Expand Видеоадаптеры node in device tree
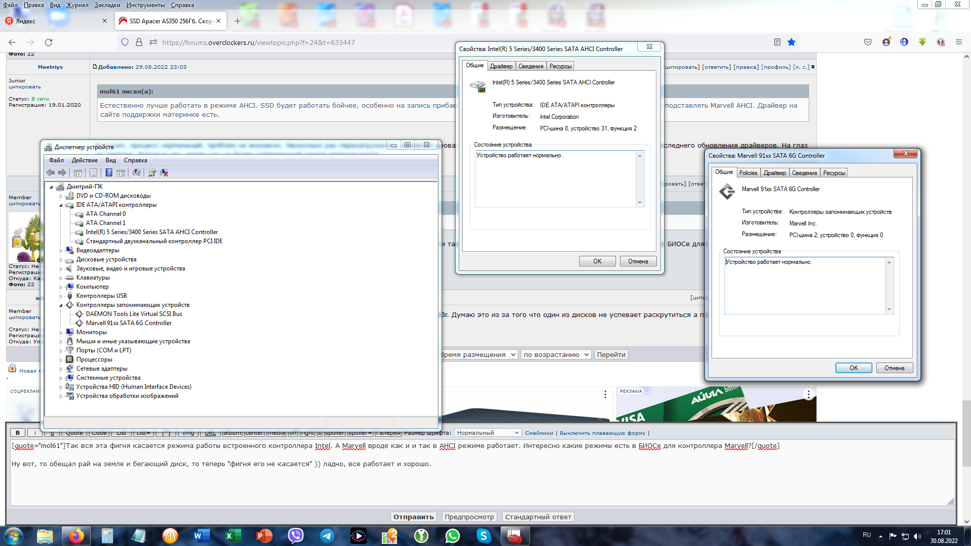This screenshot has height=546, width=971. point(61,251)
